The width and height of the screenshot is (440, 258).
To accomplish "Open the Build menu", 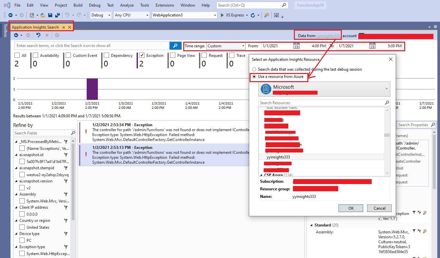I will tap(78, 5).
